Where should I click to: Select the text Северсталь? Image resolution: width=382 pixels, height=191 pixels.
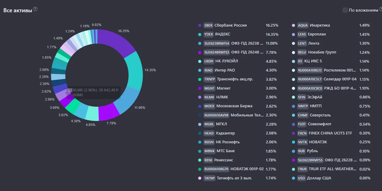[x=320, y=115]
